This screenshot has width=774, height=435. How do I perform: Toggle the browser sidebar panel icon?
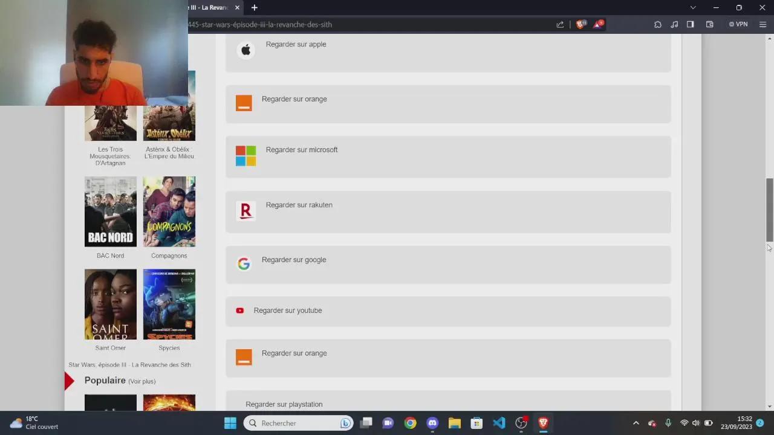(691, 24)
